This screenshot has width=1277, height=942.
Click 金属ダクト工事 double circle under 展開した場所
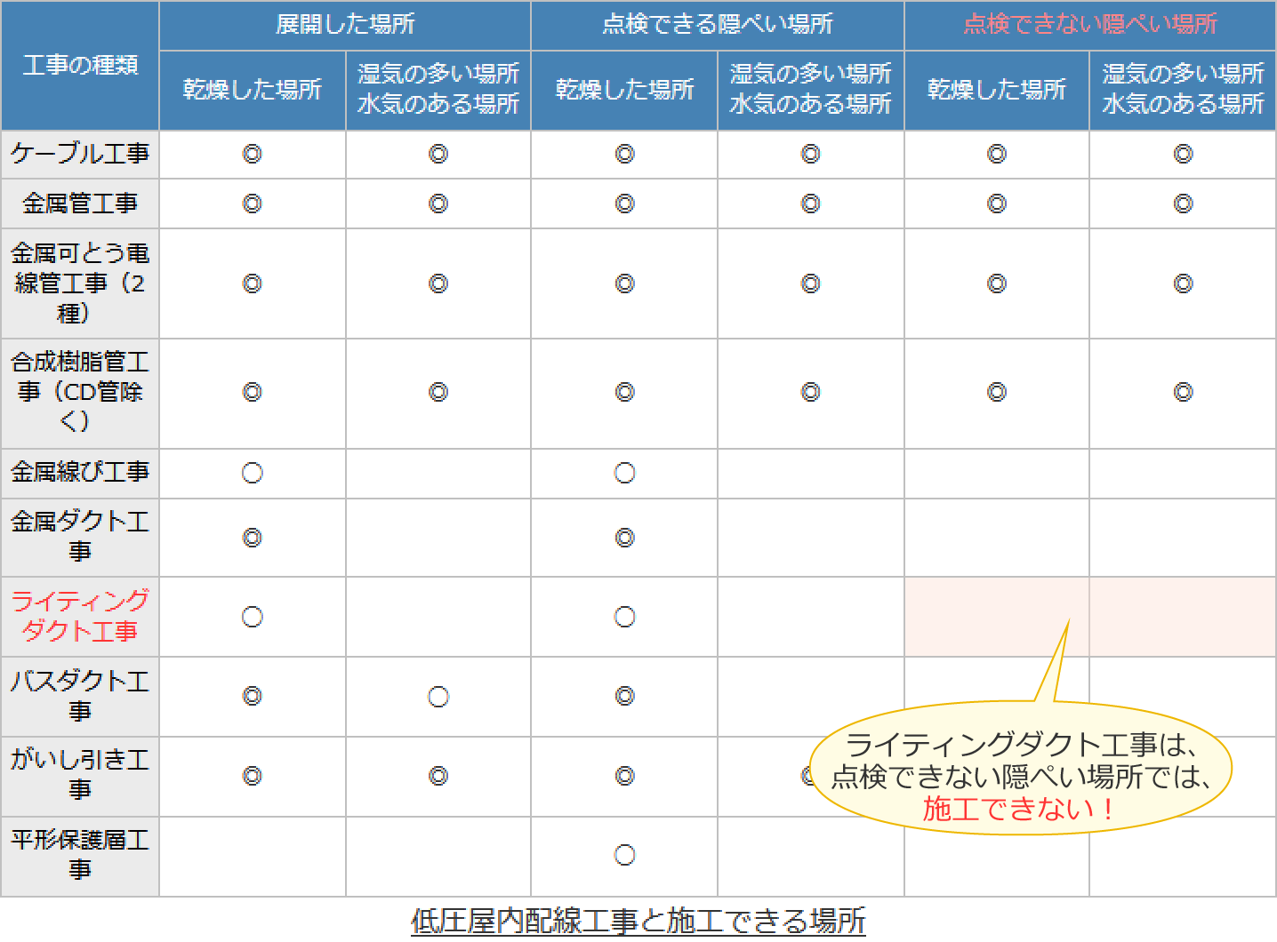[253, 538]
